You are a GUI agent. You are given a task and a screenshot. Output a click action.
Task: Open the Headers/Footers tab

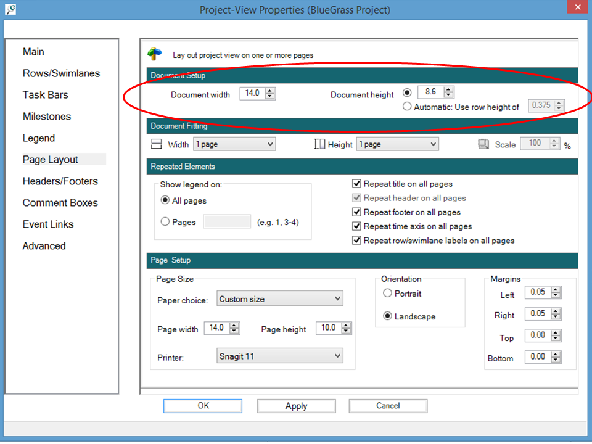(x=60, y=181)
